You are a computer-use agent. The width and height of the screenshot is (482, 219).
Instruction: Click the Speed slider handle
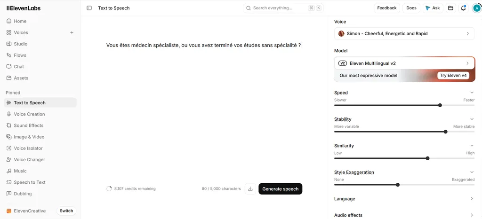click(x=440, y=105)
